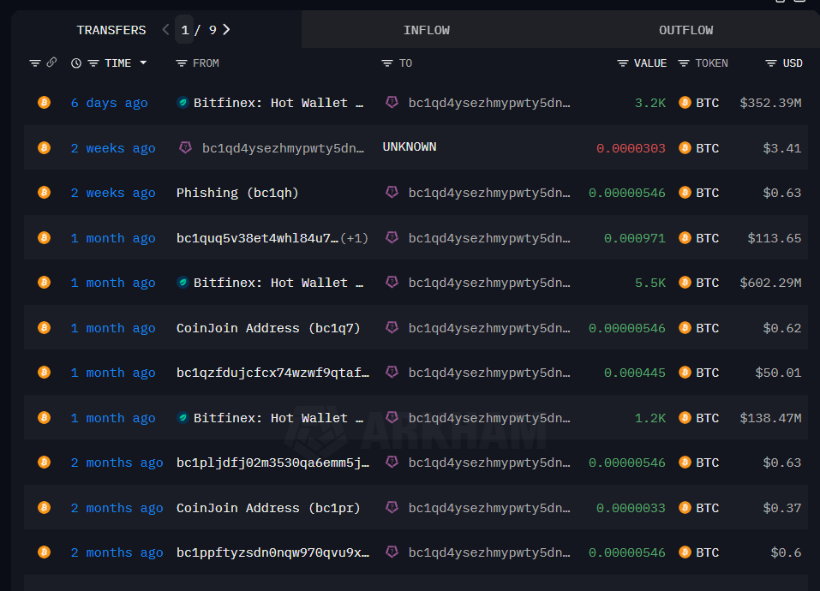The image size is (820, 591).
Task: Select the TRANSFERS header label
Action: [111, 29]
